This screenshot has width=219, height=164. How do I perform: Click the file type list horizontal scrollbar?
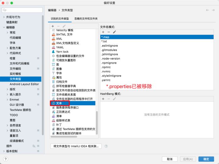point(64,136)
